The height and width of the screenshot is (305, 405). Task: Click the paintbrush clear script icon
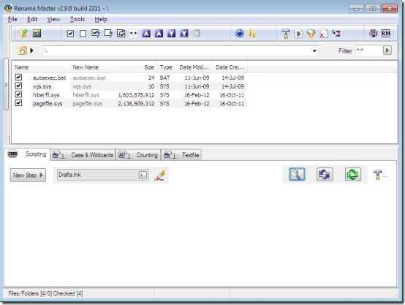(160, 175)
